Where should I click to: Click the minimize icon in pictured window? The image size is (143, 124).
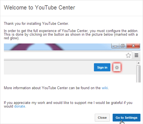(x=115, y=46)
